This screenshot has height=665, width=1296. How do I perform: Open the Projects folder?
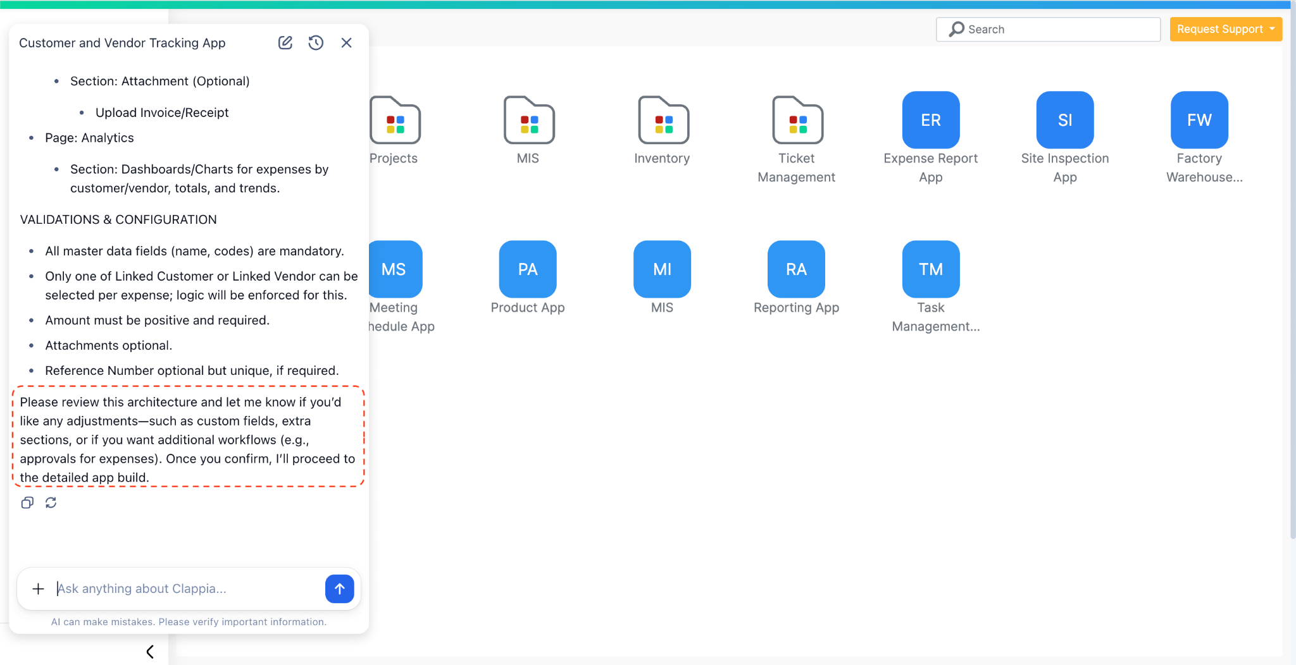click(x=394, y=121)
